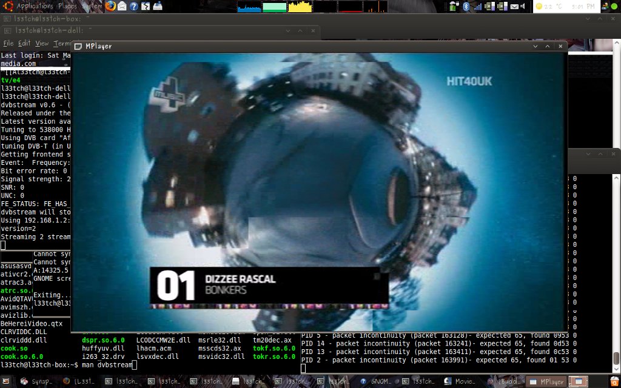Viewport: 621px width, 388px height.
Task: Click the MPlayer video playback area
Action: pyautogui.click(x=319, y=192)
